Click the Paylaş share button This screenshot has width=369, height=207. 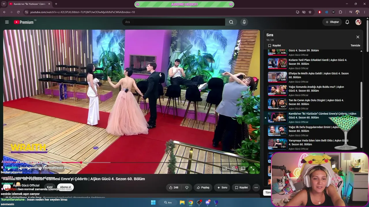click(x=203, y=187)
